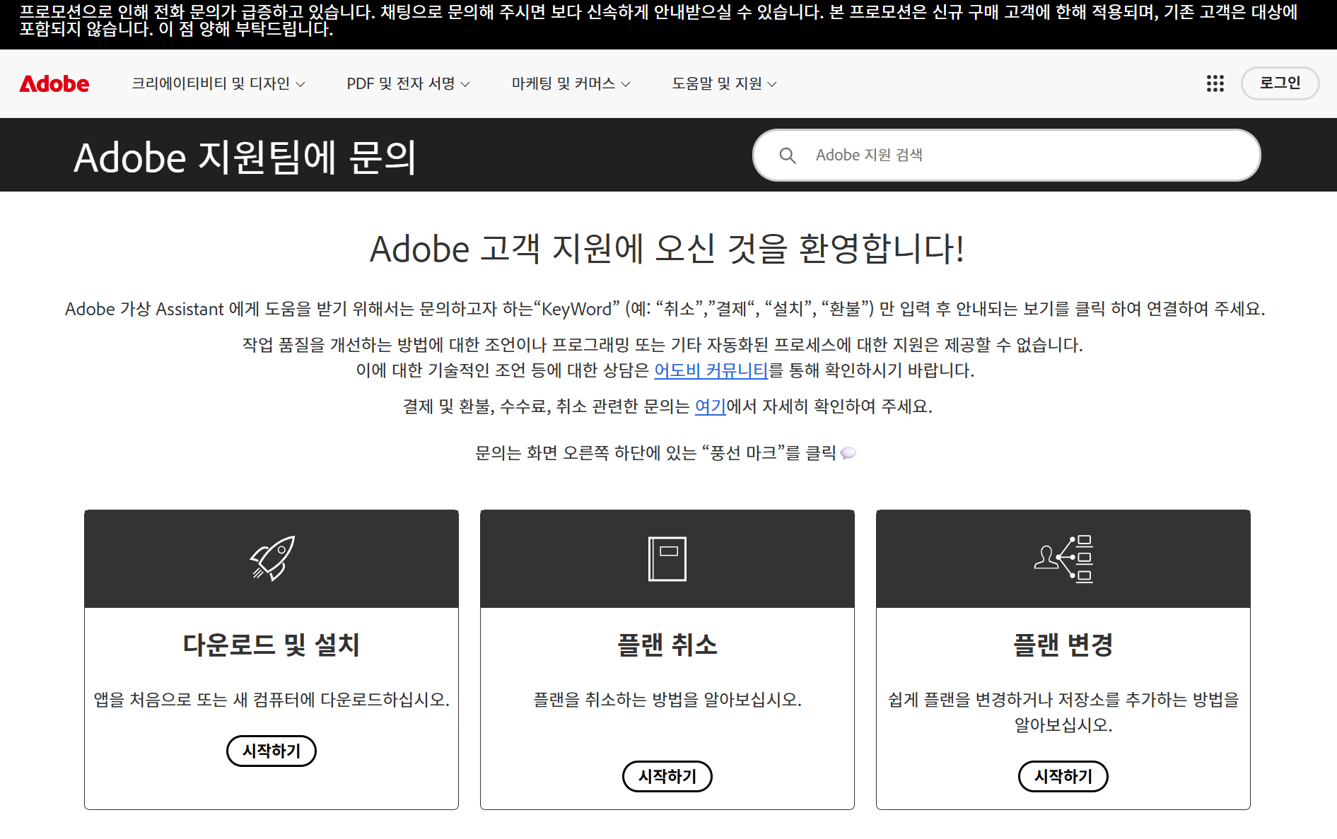Viewport: 1337px width, 839px height.
Task: Click the search magnifier icon
Action: coord(787,156)
